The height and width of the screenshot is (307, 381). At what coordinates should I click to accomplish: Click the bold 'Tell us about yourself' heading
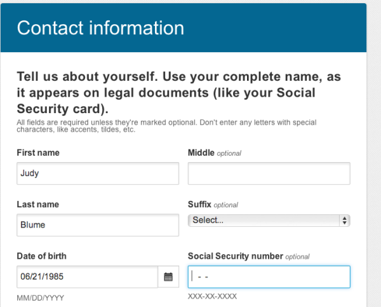(x=179, y=93)
